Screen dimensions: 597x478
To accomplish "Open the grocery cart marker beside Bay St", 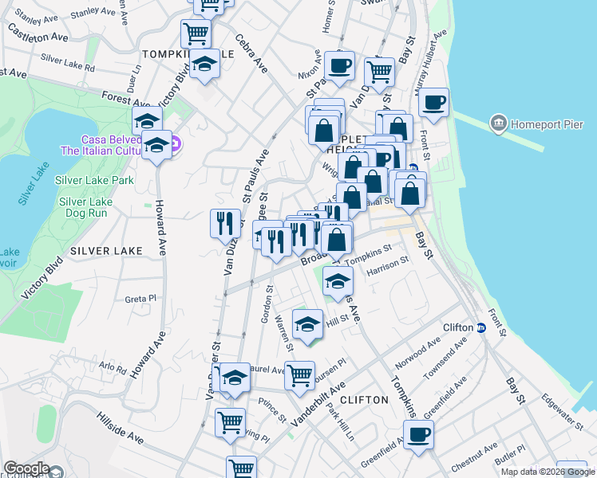I will click(x=379, y=75).
